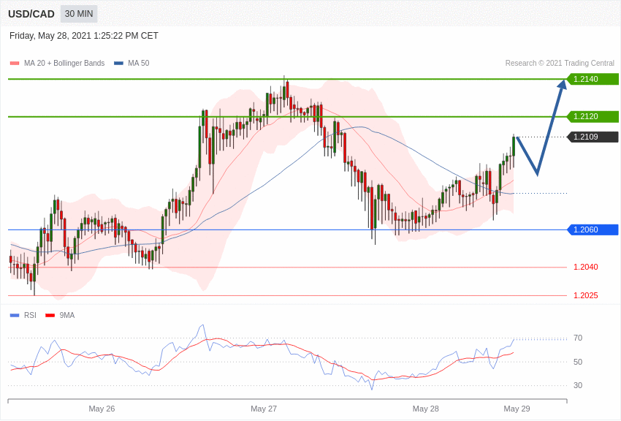Click the MA 20 + Bollinger Bands legend label

coord(64,64)
